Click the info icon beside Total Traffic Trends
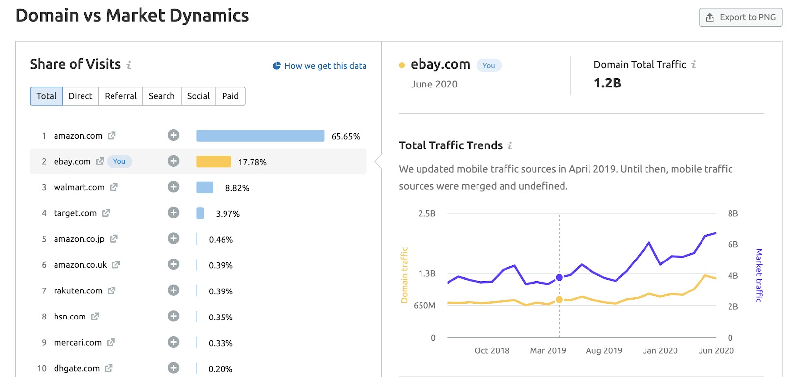The width and height of the screenshot is (786, 377). coord(510,145)
